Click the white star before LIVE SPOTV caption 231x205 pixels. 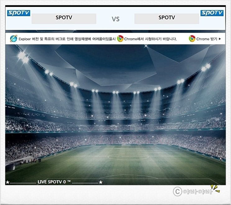click(x=7, y=182)
